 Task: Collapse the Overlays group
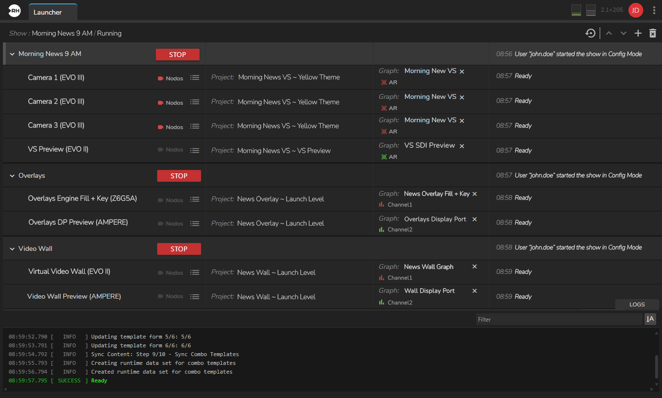(x=12, y=176)
